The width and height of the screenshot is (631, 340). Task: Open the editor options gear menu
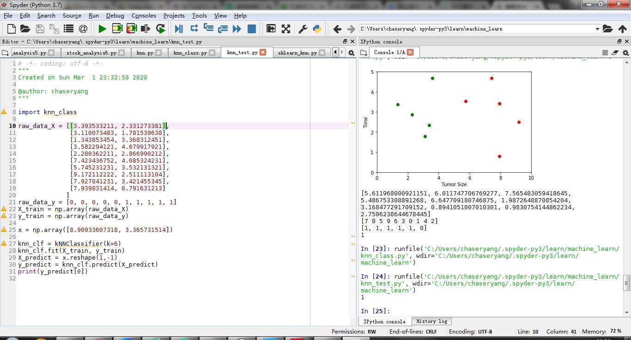pos(351,53)
